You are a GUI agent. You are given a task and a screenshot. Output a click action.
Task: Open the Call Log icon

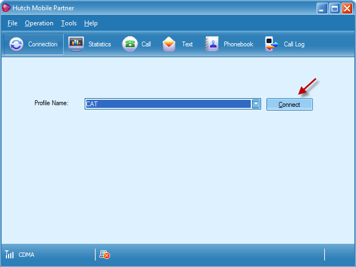[271, 44]
